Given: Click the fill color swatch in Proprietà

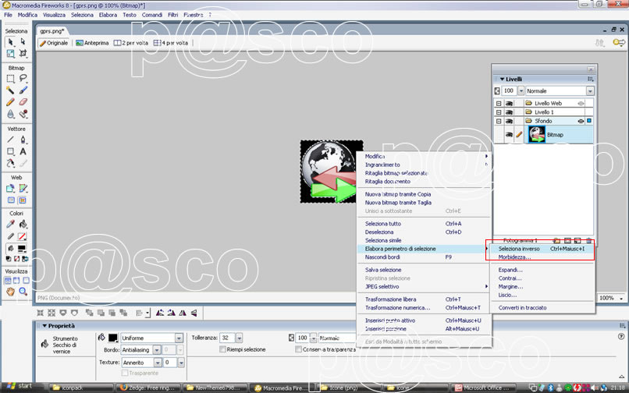Looking at the screenshot, I should (113, 338).
